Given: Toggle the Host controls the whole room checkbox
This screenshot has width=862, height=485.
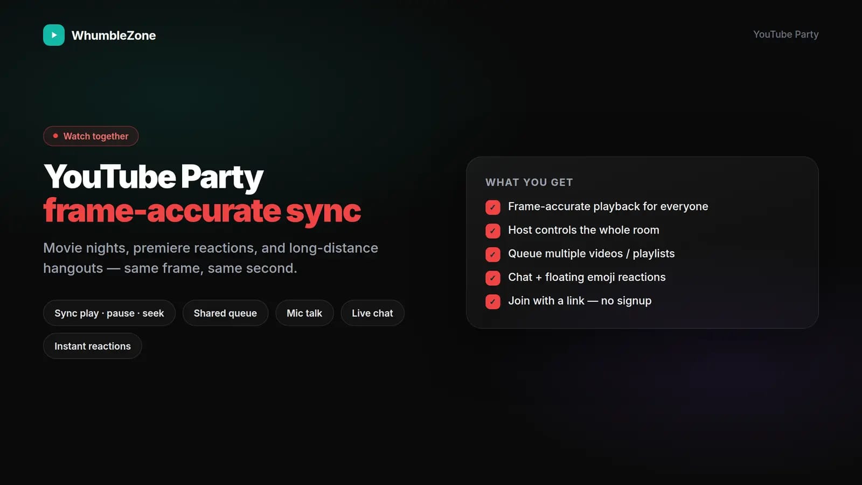Looking at the screenshot, I should [493, 231].
